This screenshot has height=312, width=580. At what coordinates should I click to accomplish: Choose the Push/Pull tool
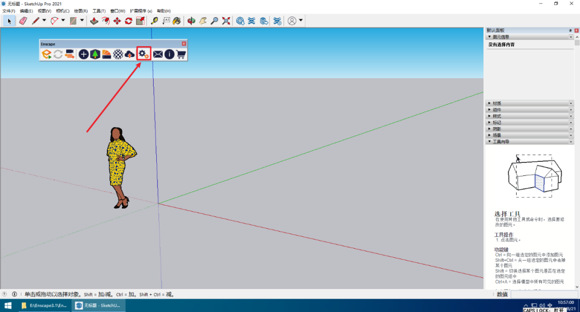[93, 21]
